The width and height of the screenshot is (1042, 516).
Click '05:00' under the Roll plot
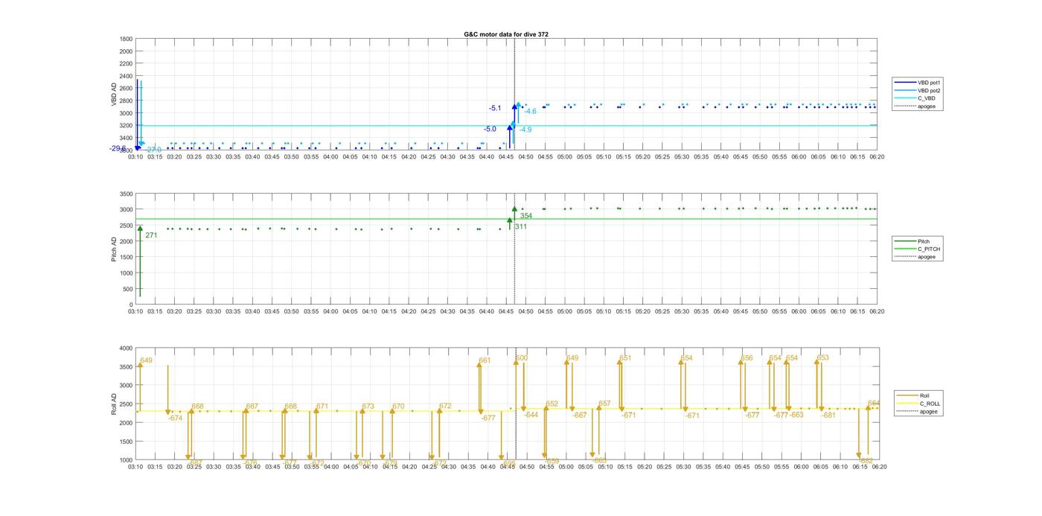566,467
